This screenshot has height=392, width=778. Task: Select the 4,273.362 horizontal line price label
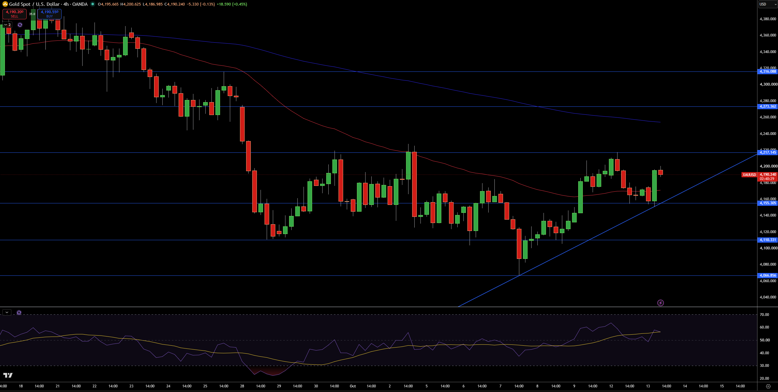pyautogui.click(x=768, y=106)
